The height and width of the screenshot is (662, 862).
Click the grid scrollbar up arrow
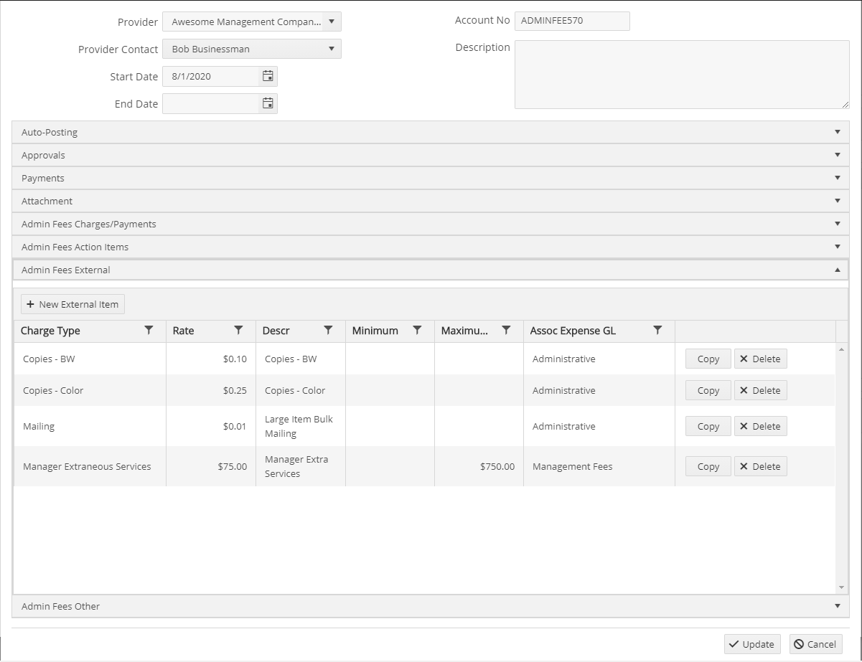point(842,349)
